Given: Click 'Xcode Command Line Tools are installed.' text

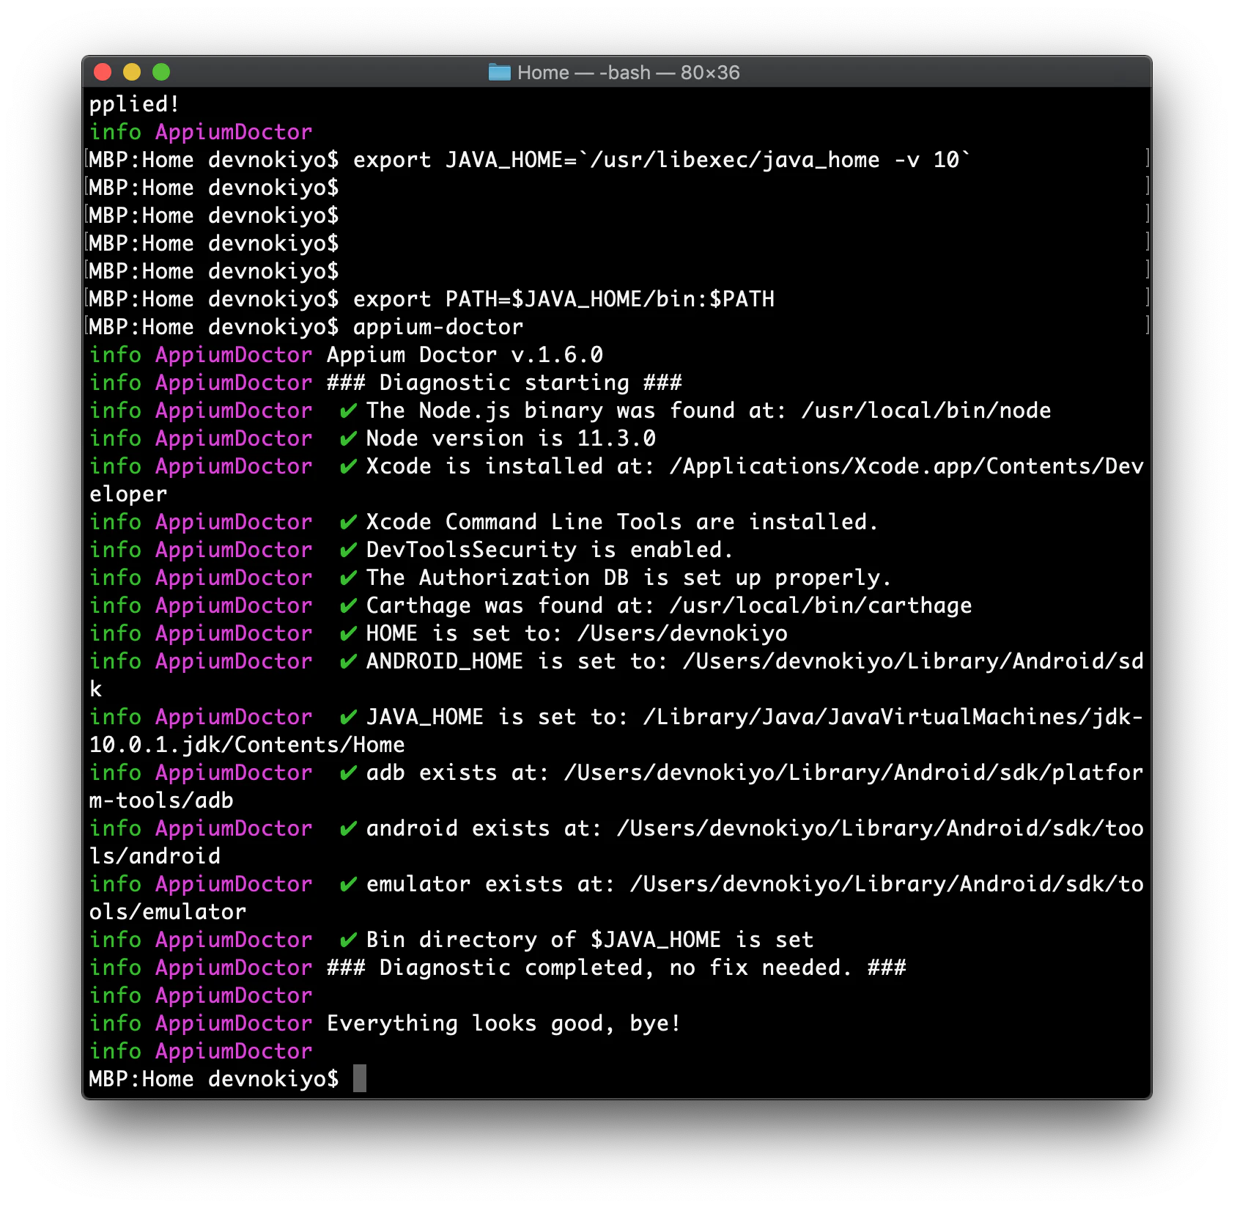Looking at the screenshot, I should click(x=621, y=522).
